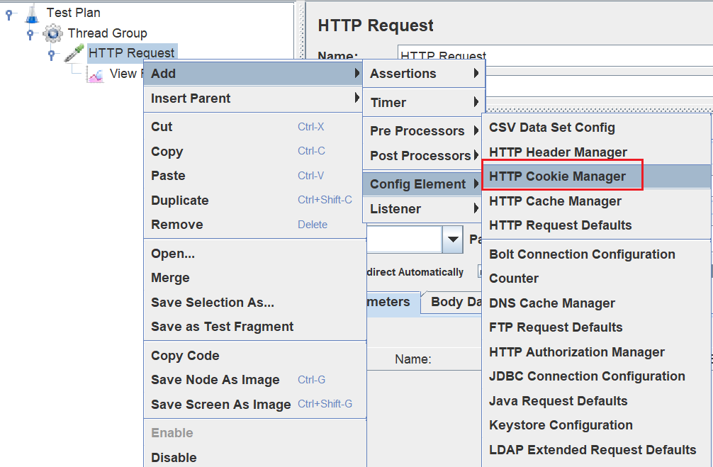Screen dimensions: 713x467
Task: Collapse the Thread Group tree node
Action: click(30, 33)
